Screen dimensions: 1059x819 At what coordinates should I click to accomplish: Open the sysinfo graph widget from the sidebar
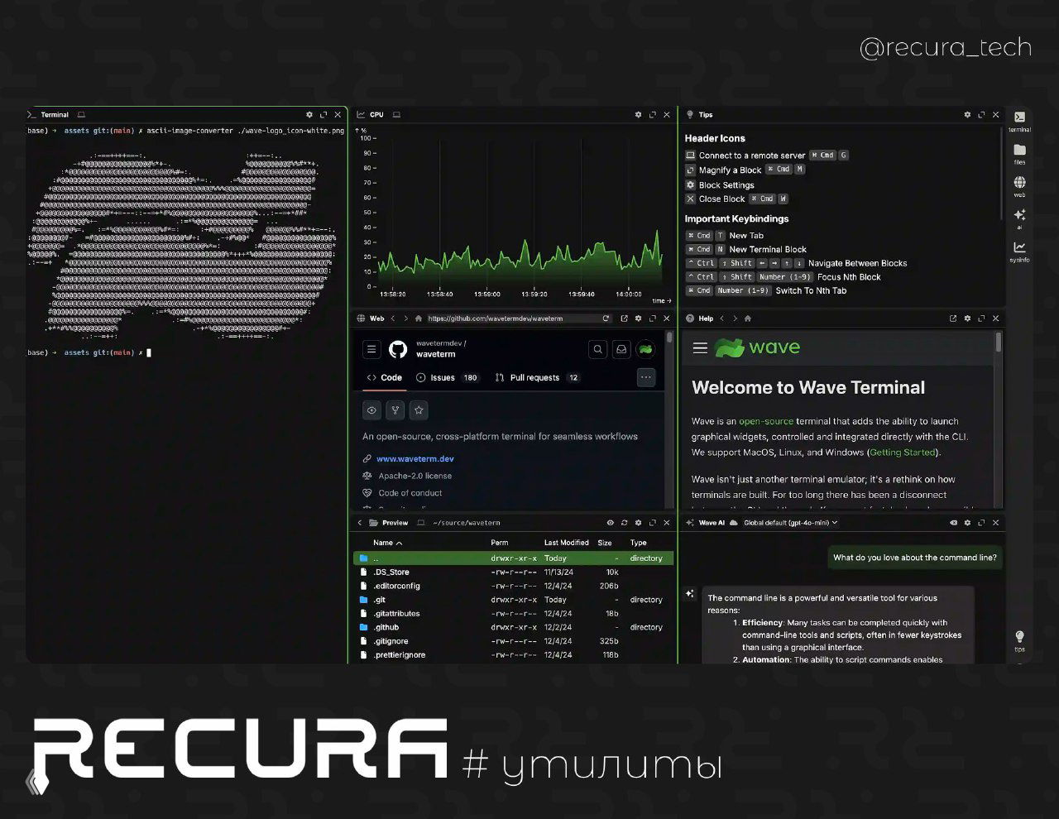(1019, 248)
